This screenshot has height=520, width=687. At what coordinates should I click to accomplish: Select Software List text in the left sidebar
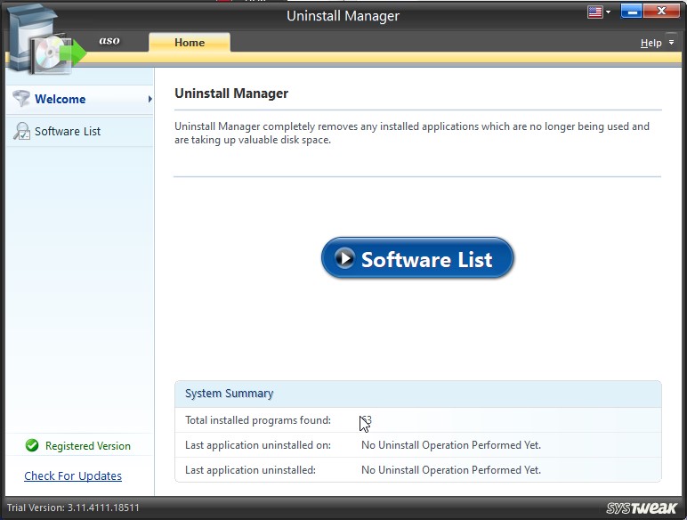coord(68,132)
